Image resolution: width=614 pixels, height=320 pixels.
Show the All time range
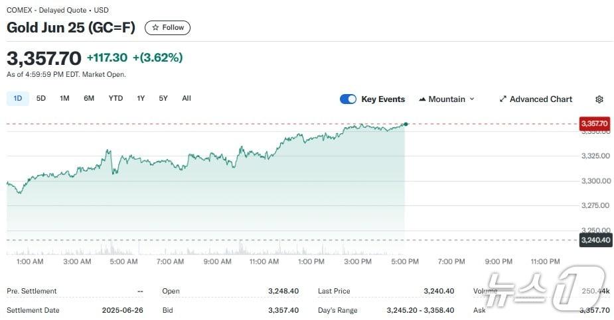tap(187, 99)
